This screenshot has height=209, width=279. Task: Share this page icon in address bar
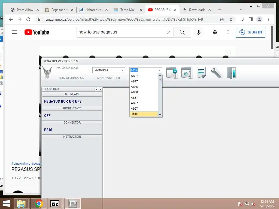[222, 19]
